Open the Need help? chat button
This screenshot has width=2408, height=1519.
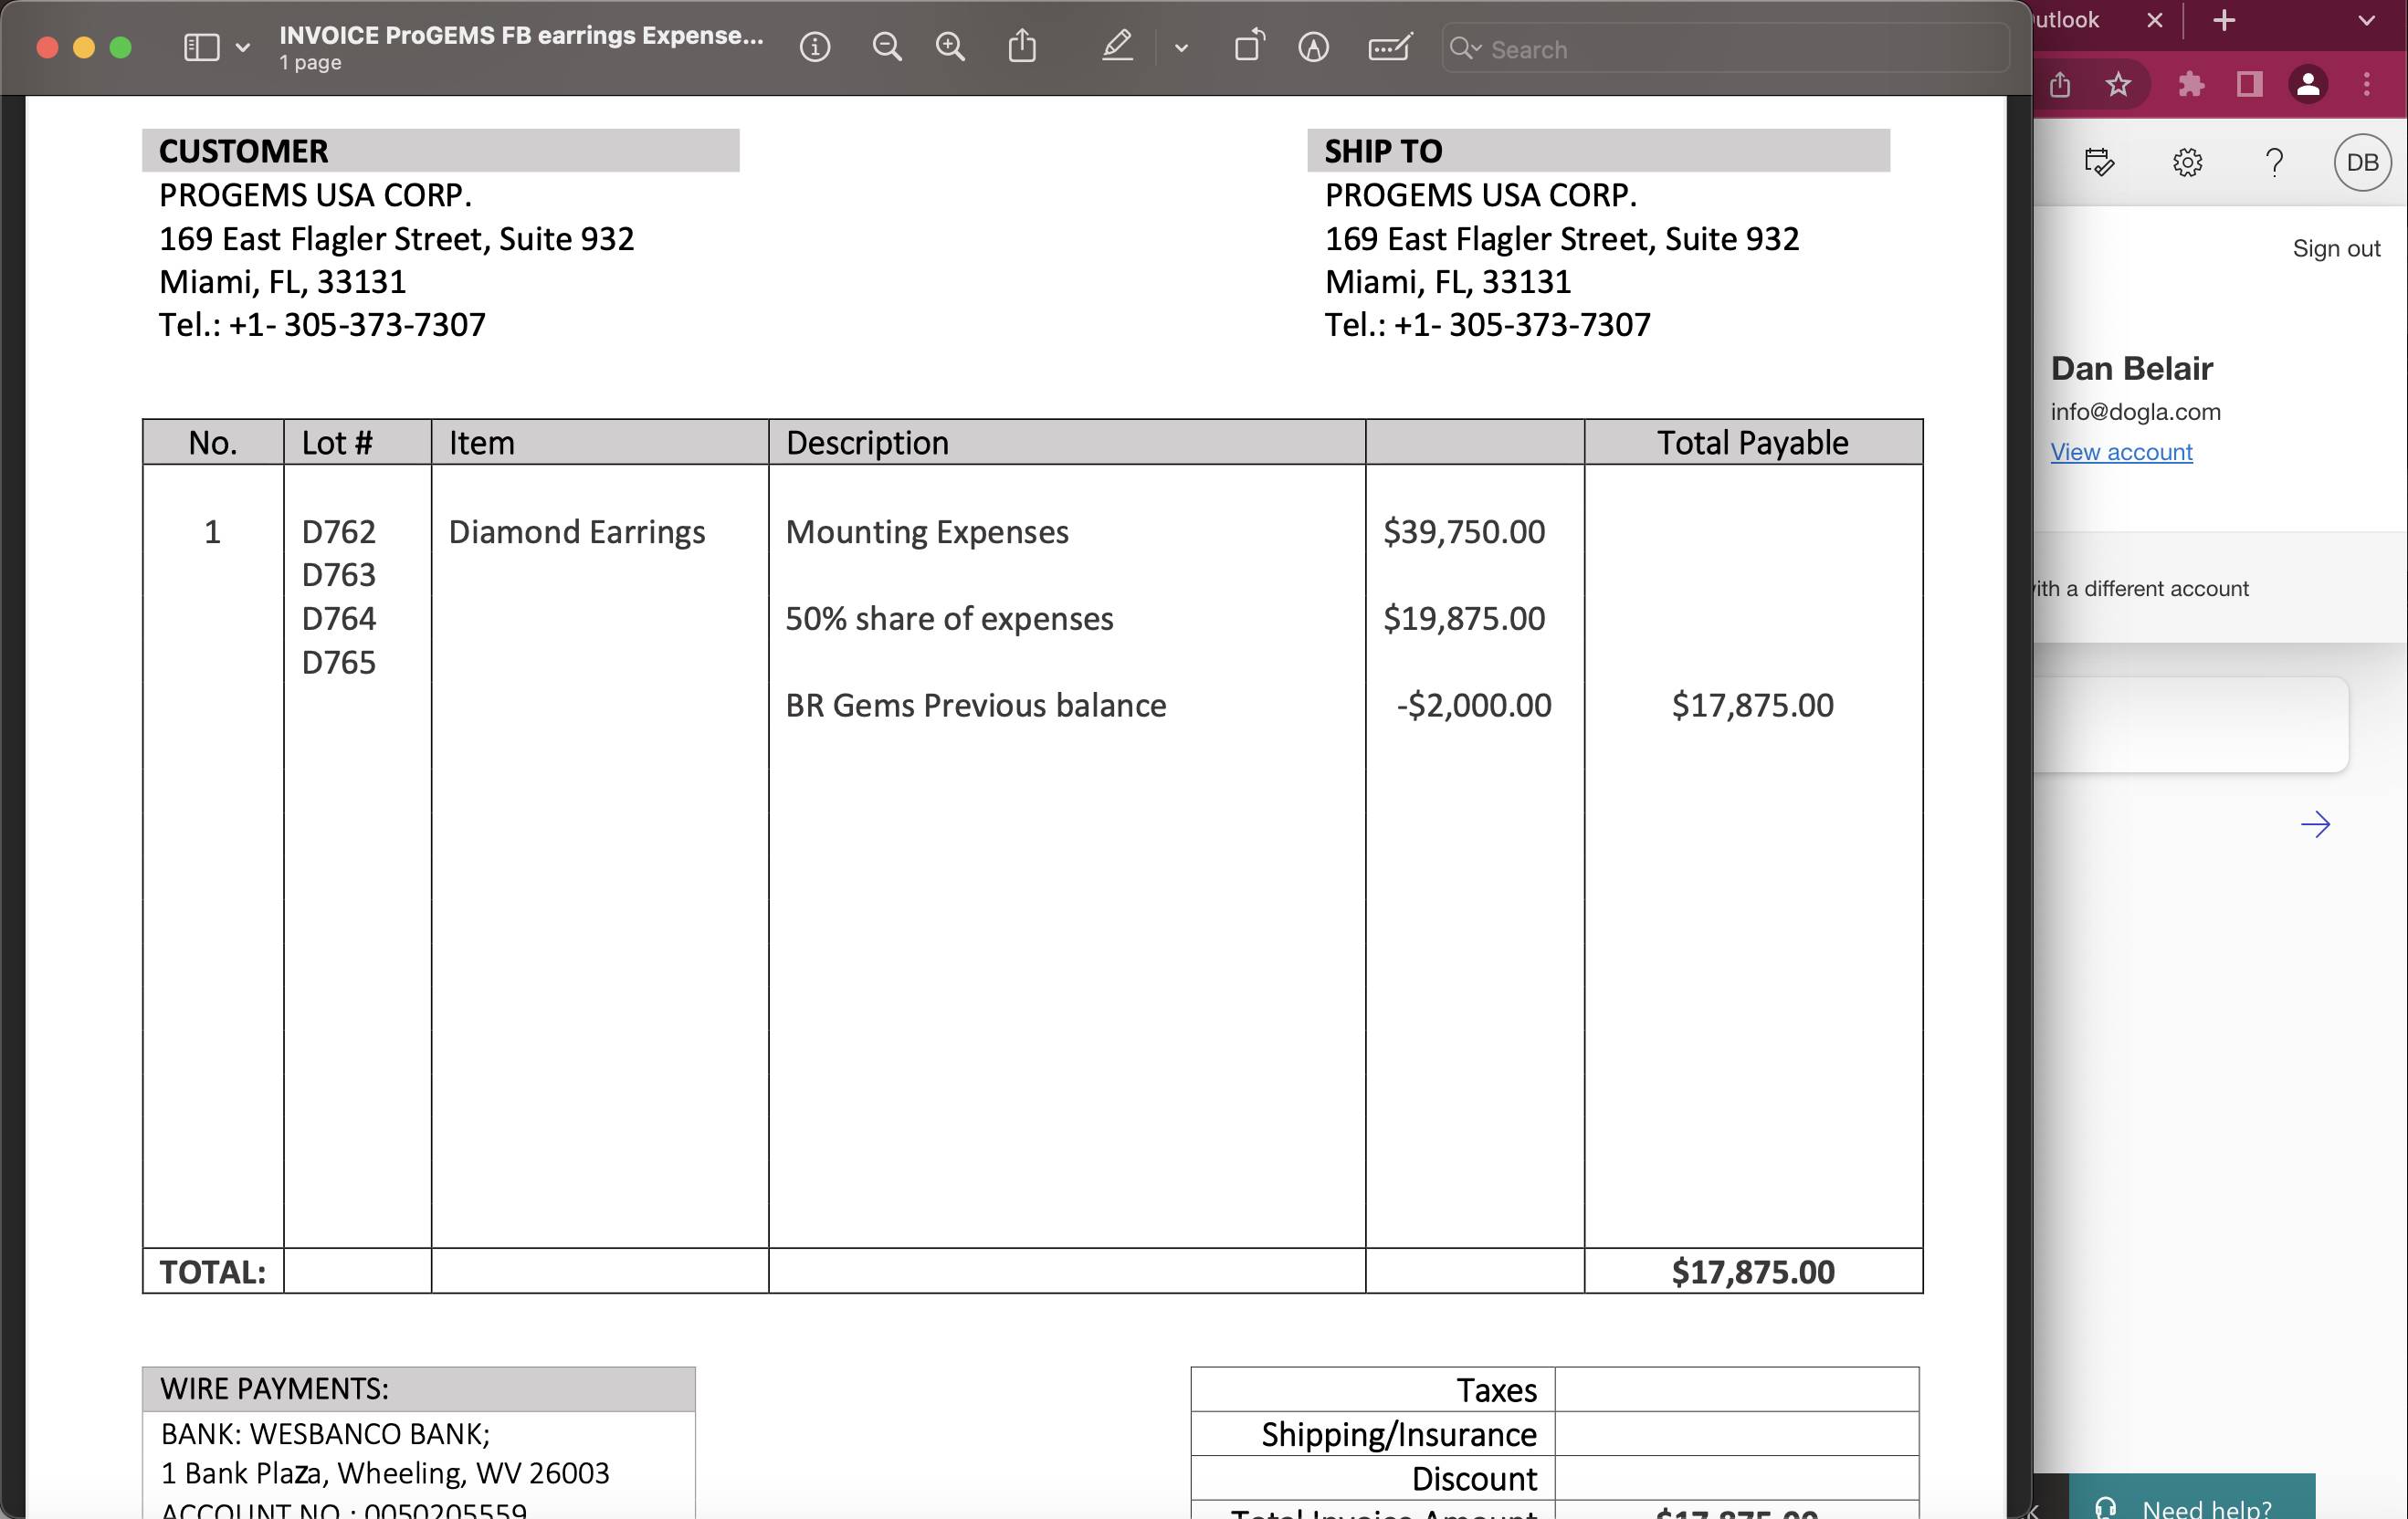[x=2190, y=1505]
